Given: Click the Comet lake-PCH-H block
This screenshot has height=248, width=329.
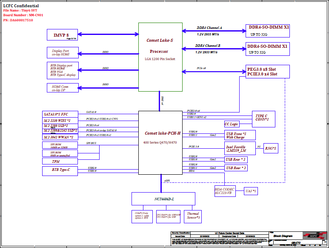Looking at the screenshot, I should (160, 143).
